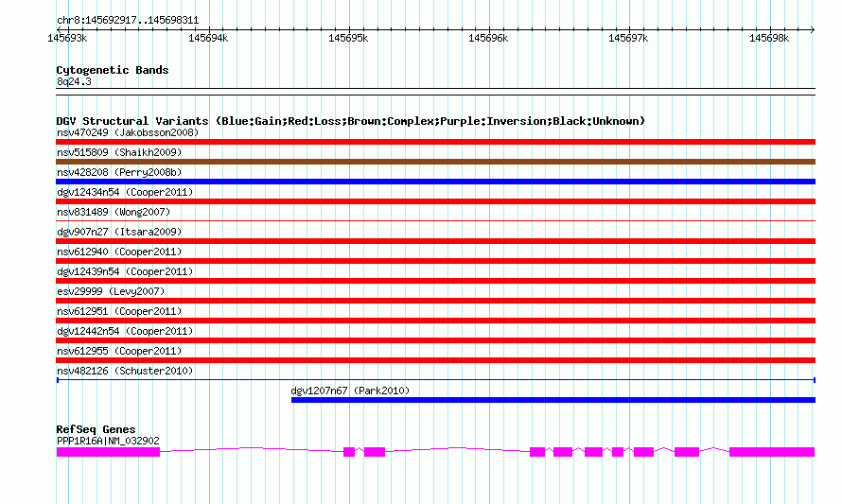The height and width of the screenshot is (504, 842).
Task: Select variant label esv29999 (Levy2007)
Action: [111, 291]
